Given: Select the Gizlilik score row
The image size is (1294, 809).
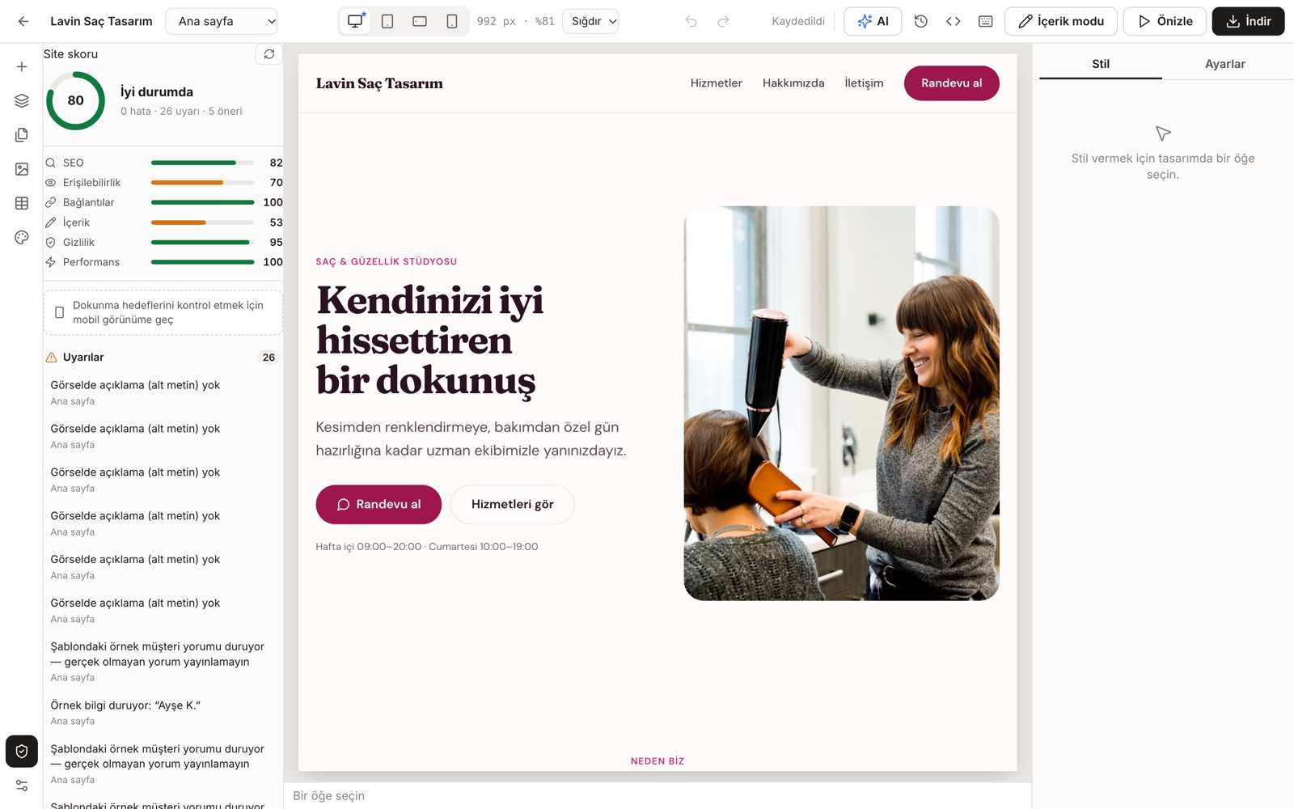Looking at the screenshot, I should coord(163,242).
